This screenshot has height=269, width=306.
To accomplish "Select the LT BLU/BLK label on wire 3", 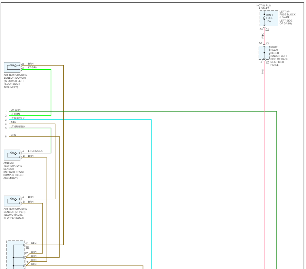I will [x=18, y=118].
